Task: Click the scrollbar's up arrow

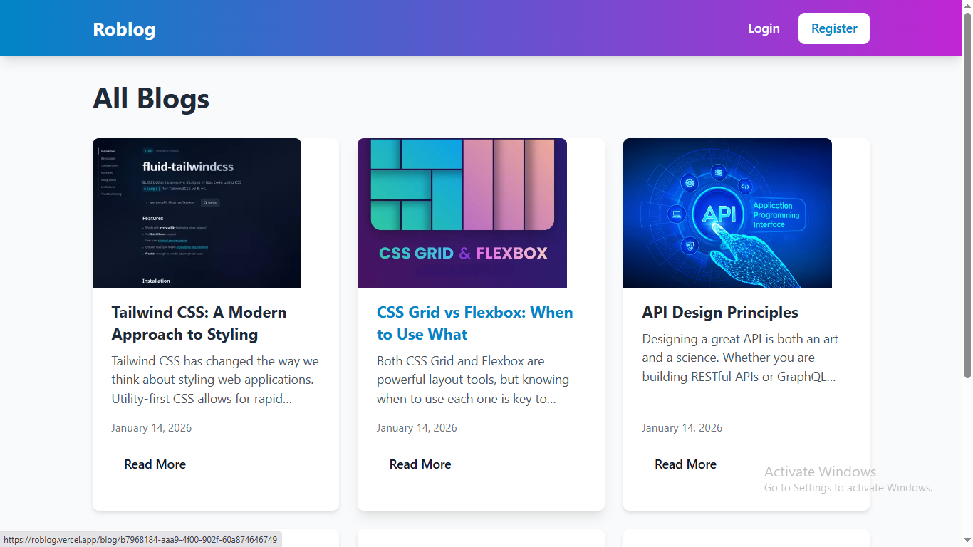Action: (967, 5)
